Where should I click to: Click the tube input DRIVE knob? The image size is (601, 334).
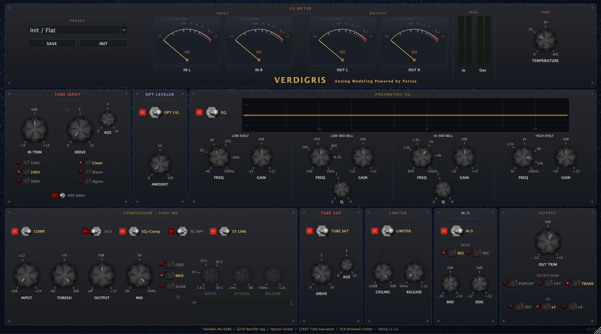click(x=80, y=129)
